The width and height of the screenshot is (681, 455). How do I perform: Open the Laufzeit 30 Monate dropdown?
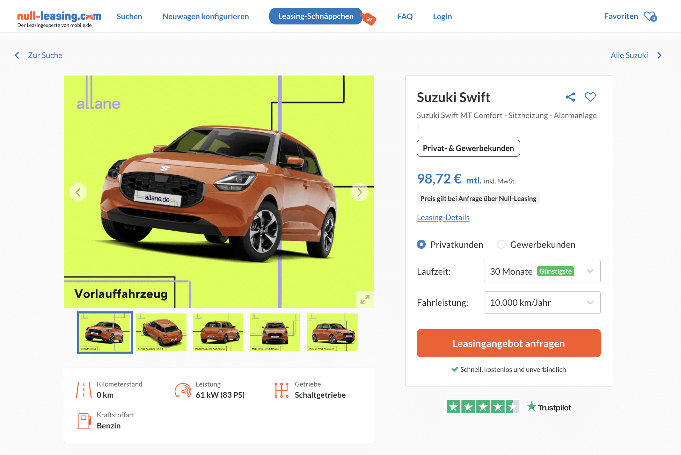pyautogui.click(x=542, y=271)
